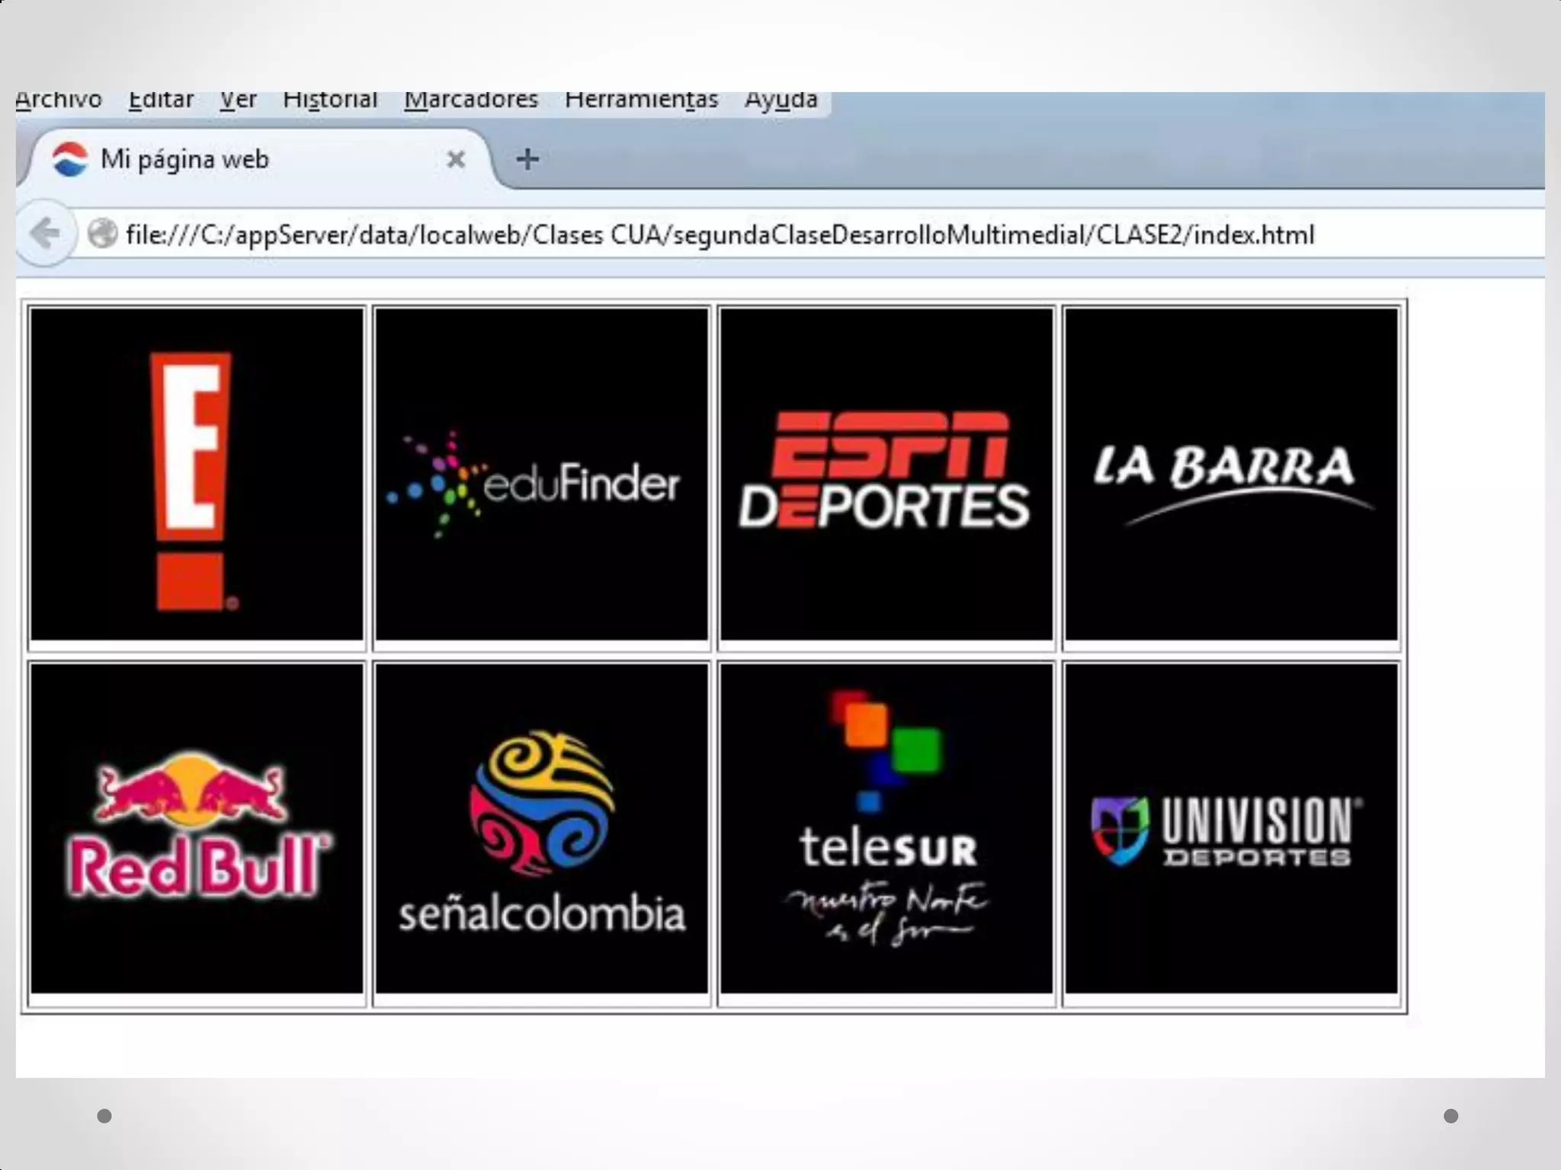Viewport: 1561px width, 1170px height.
Task: Select the eduFinder logo image
Action: [541, 475]
